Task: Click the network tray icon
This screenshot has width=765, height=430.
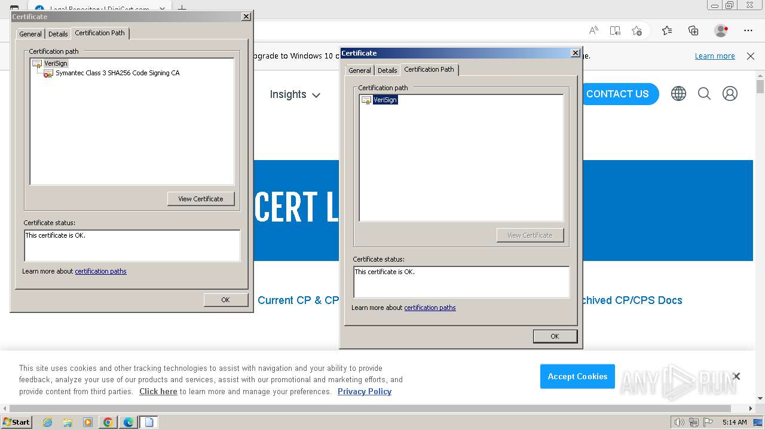Action: tap(694, 422)
